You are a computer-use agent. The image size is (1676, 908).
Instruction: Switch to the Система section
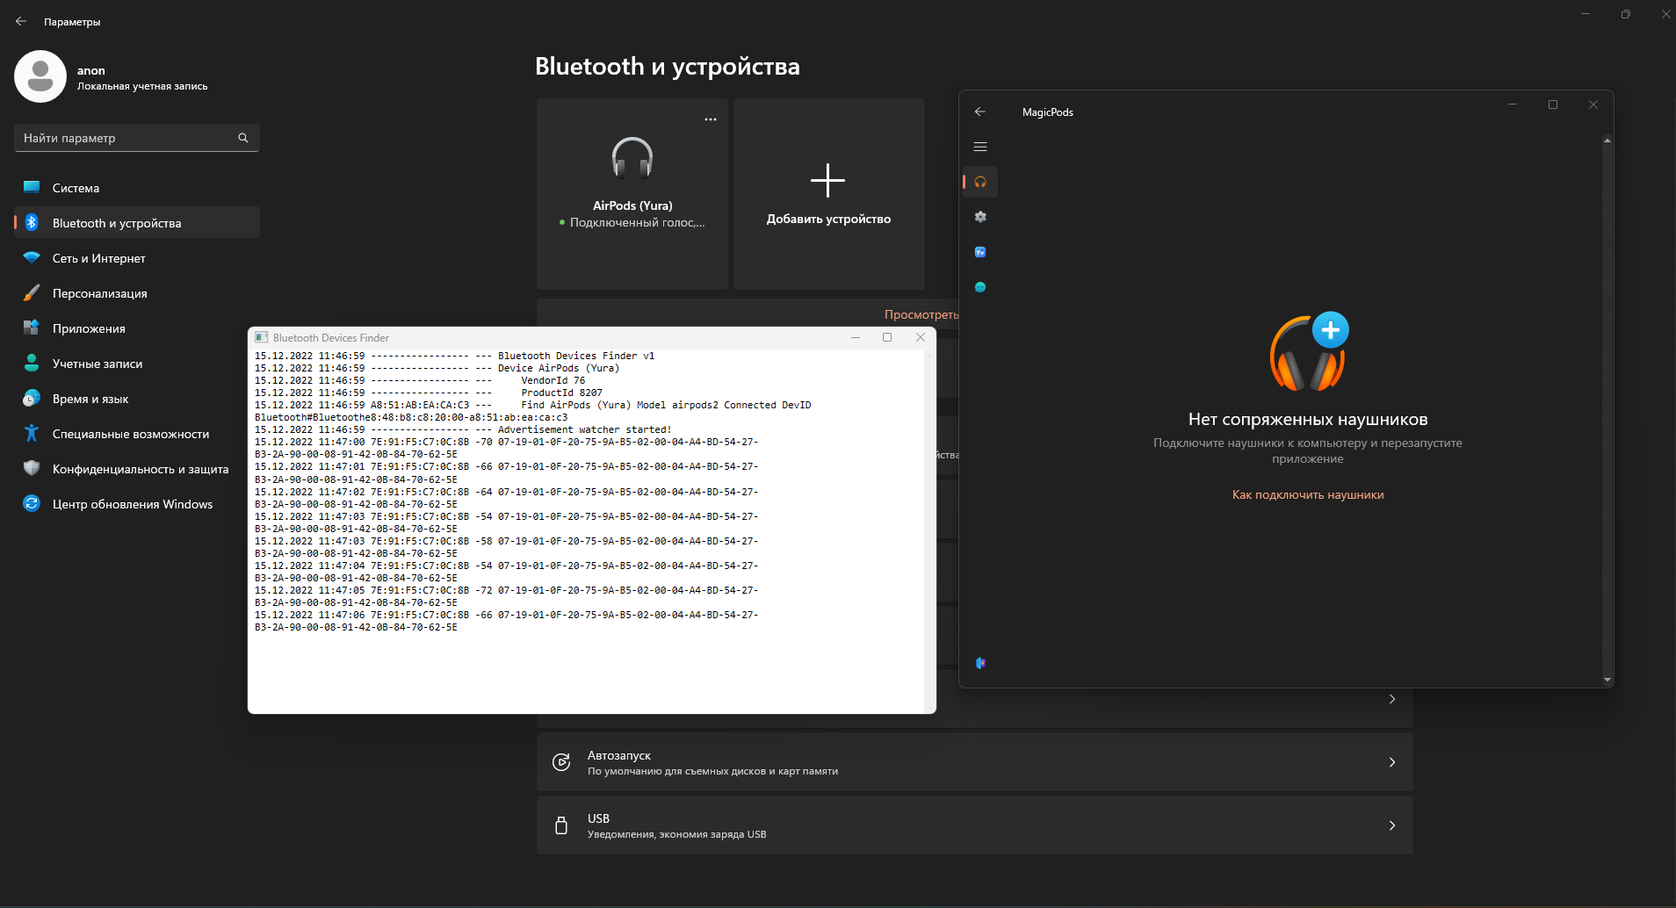[76, 187]
